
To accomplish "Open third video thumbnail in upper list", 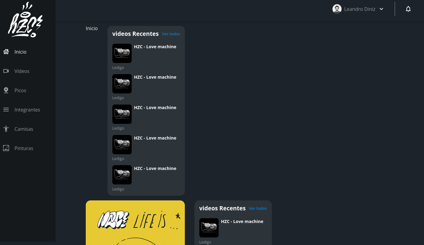I will click(x=122, y=114).
